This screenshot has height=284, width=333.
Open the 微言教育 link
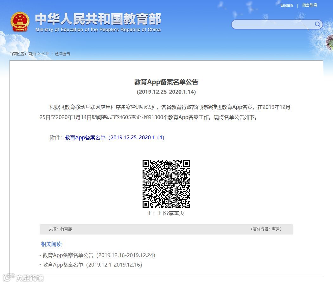(x=310, y=5)
